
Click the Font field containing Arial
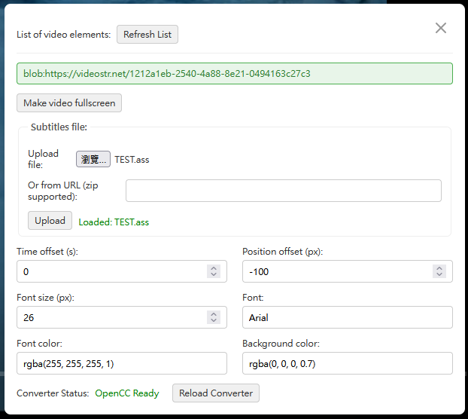[347, 317]
